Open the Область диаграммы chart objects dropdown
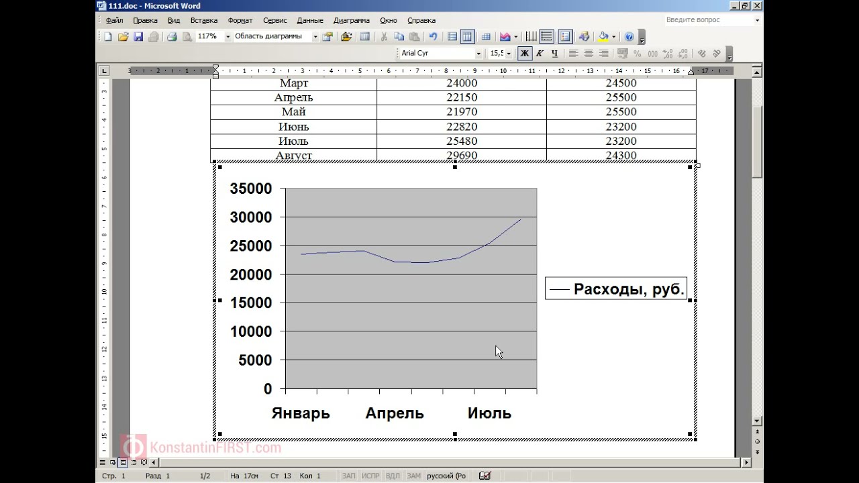Viewport: 859px width, 483px height. coord(315,37)
